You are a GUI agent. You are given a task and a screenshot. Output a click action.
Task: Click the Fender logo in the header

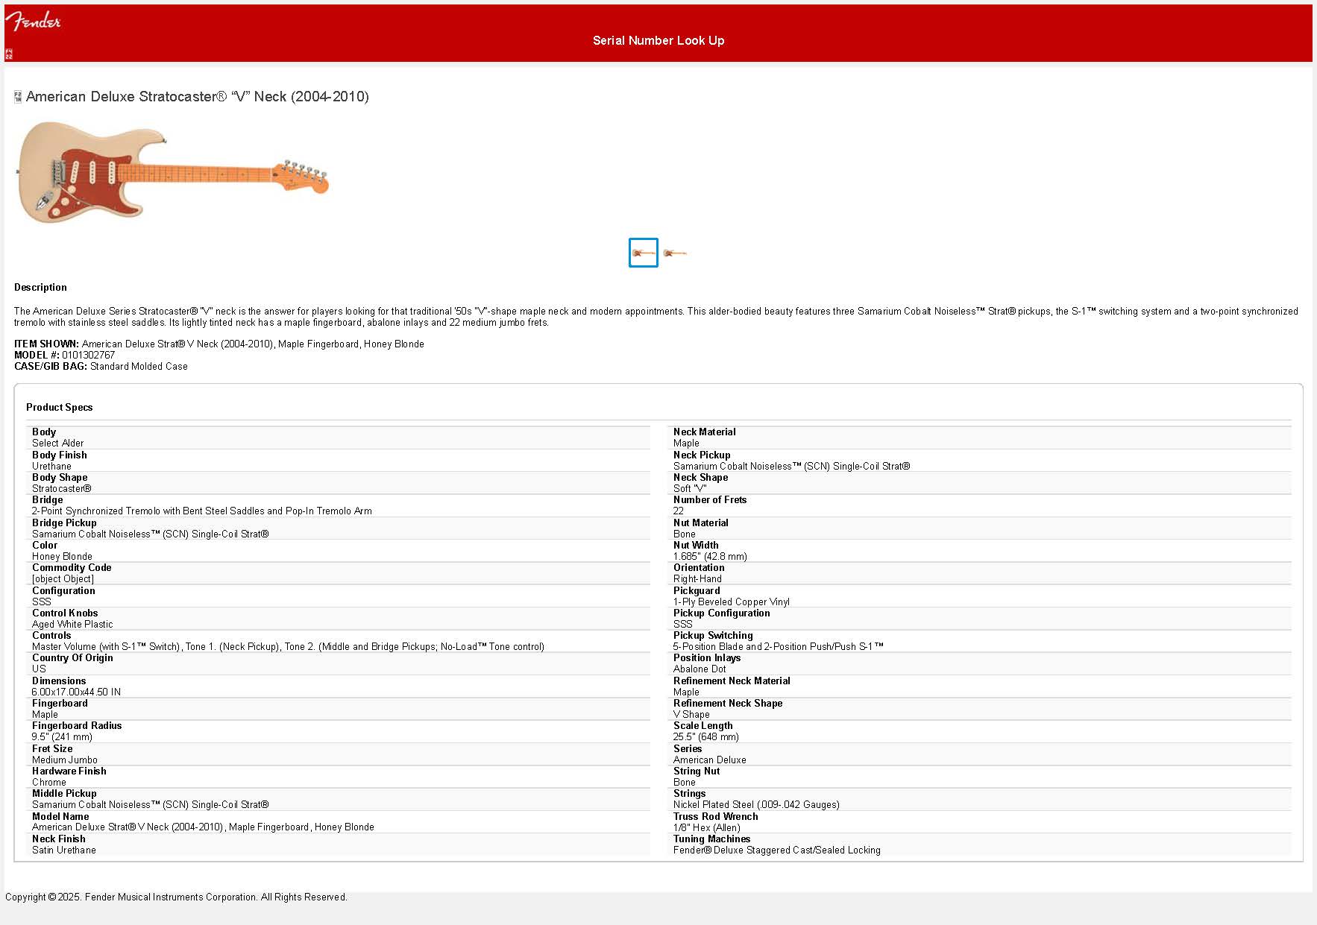(x=34, y=21)
